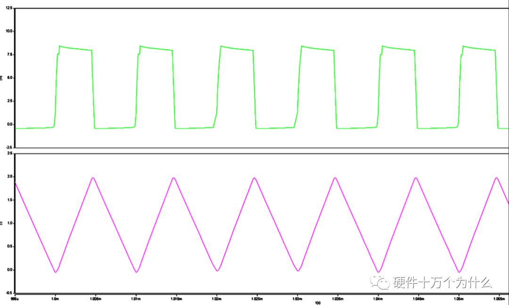The height and width of the screenshot is (305, 509).
Task: Click the t(s) time axis label
Action: 318,303
